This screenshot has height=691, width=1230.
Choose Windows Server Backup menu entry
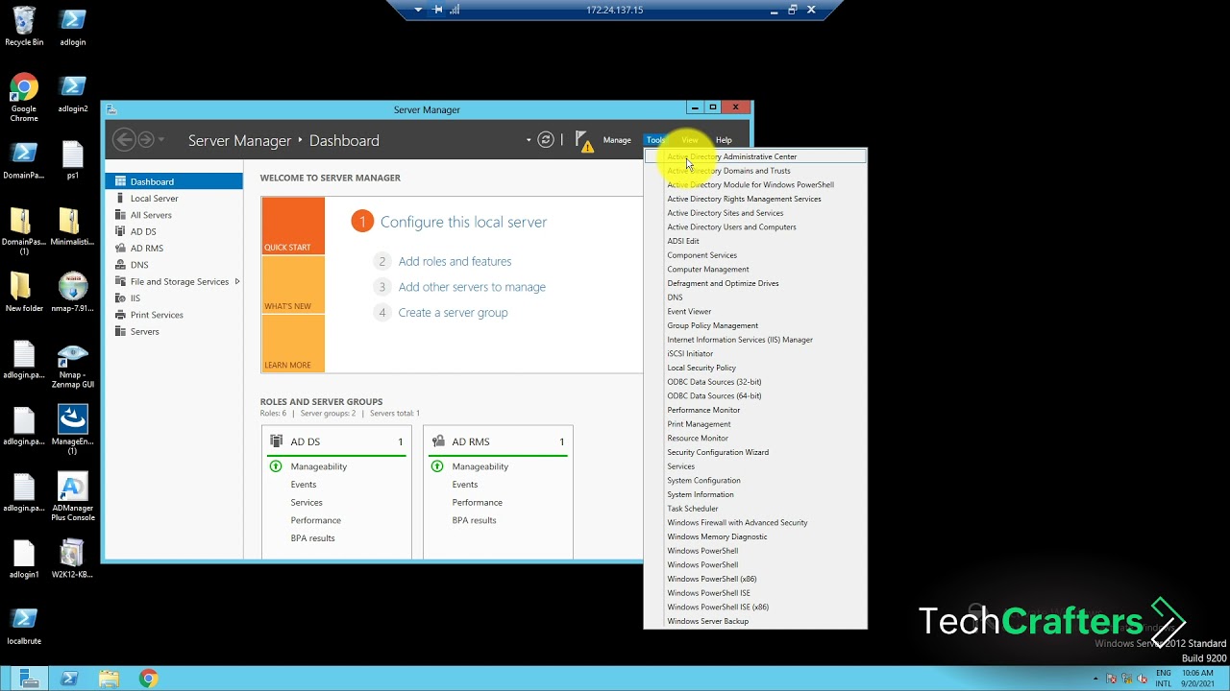click(755, 621)
